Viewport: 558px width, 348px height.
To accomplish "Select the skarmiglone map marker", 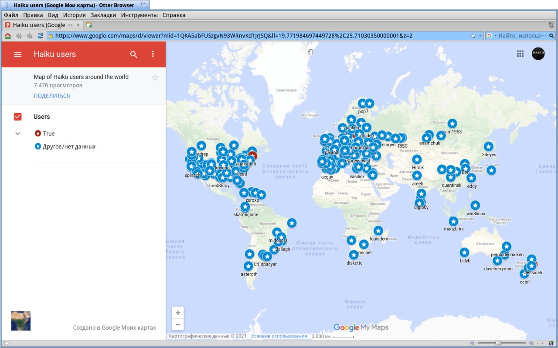I will click(x=245, y=207).
